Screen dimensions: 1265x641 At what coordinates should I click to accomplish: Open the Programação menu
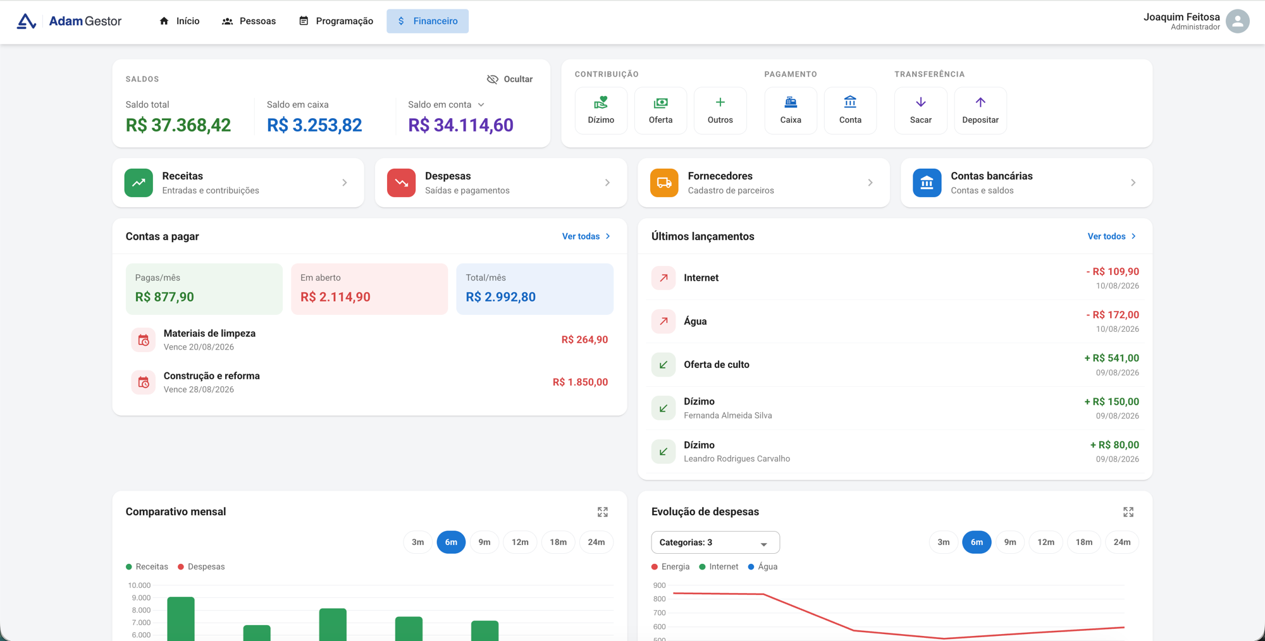click(336, 21)
